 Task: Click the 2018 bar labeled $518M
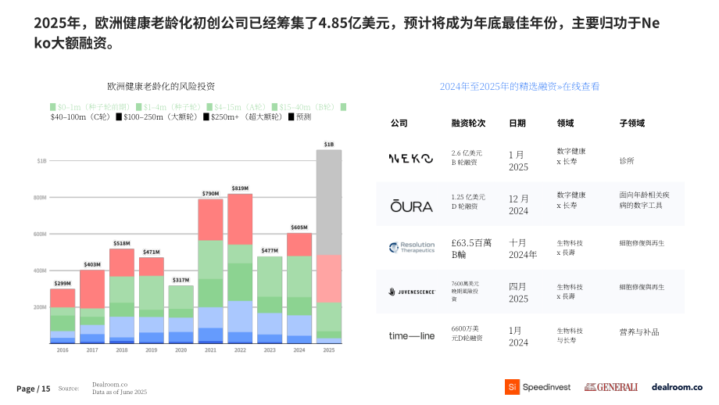pos(121,296)
